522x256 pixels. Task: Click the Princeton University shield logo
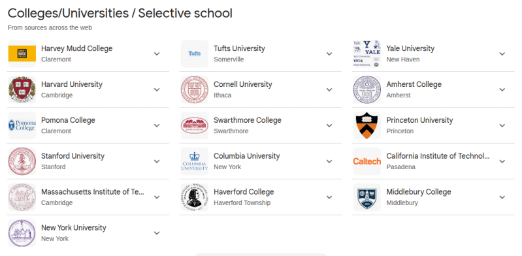(367, 125)
